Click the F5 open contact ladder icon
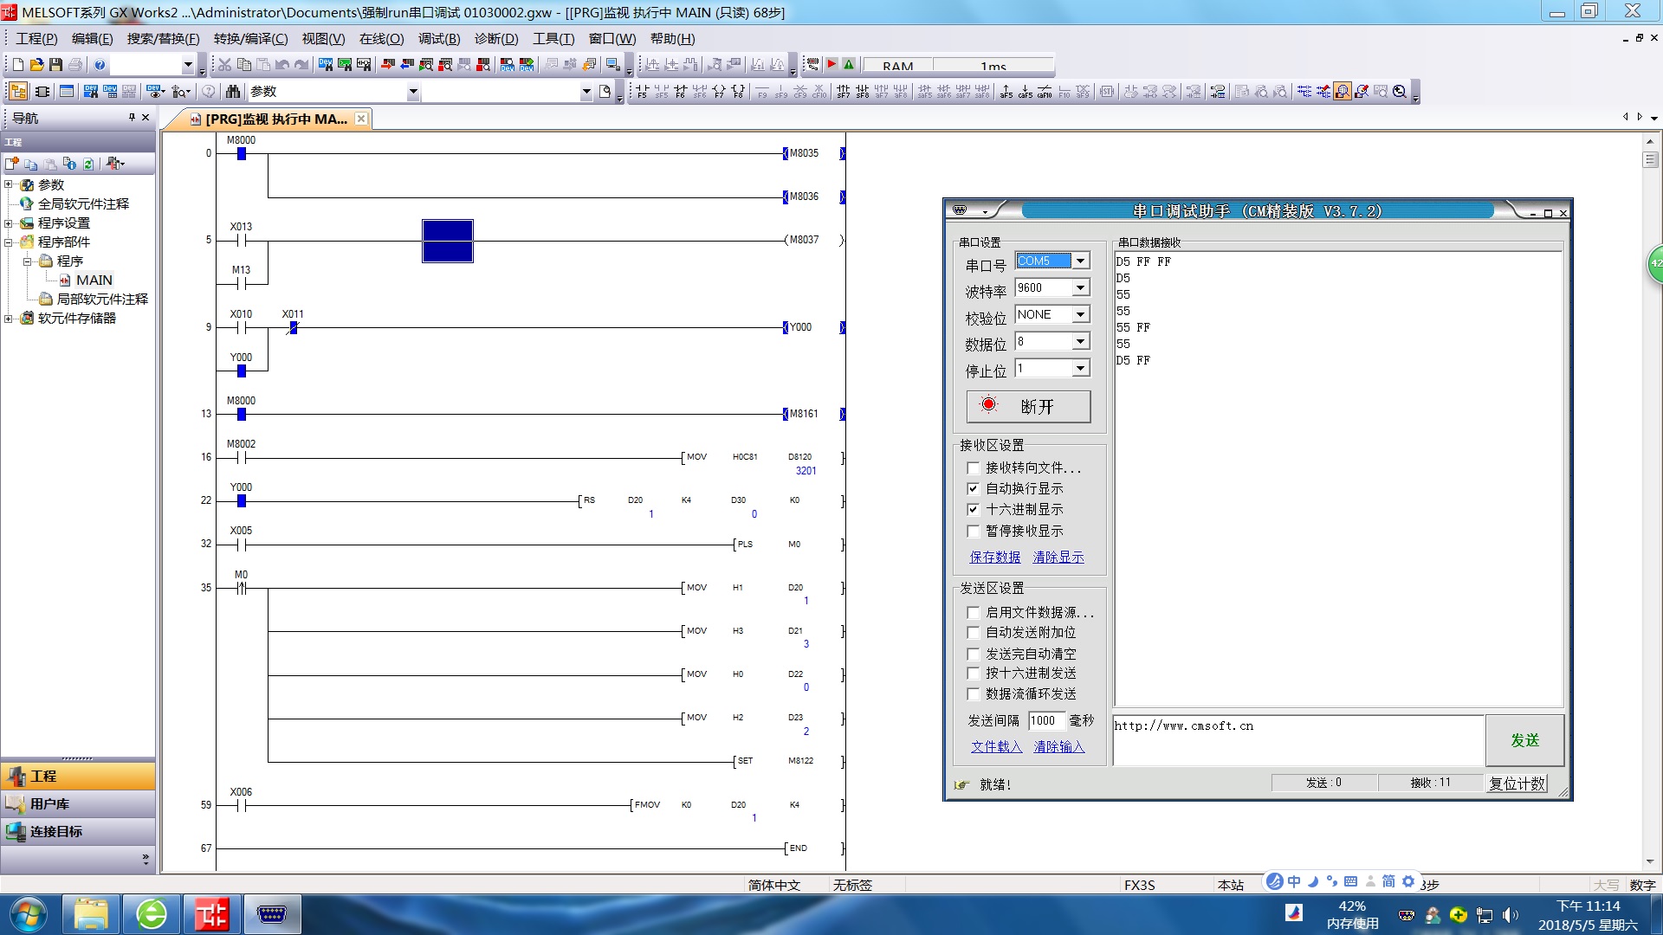This screenshot has height=935, width=1663. click(642, 92)
